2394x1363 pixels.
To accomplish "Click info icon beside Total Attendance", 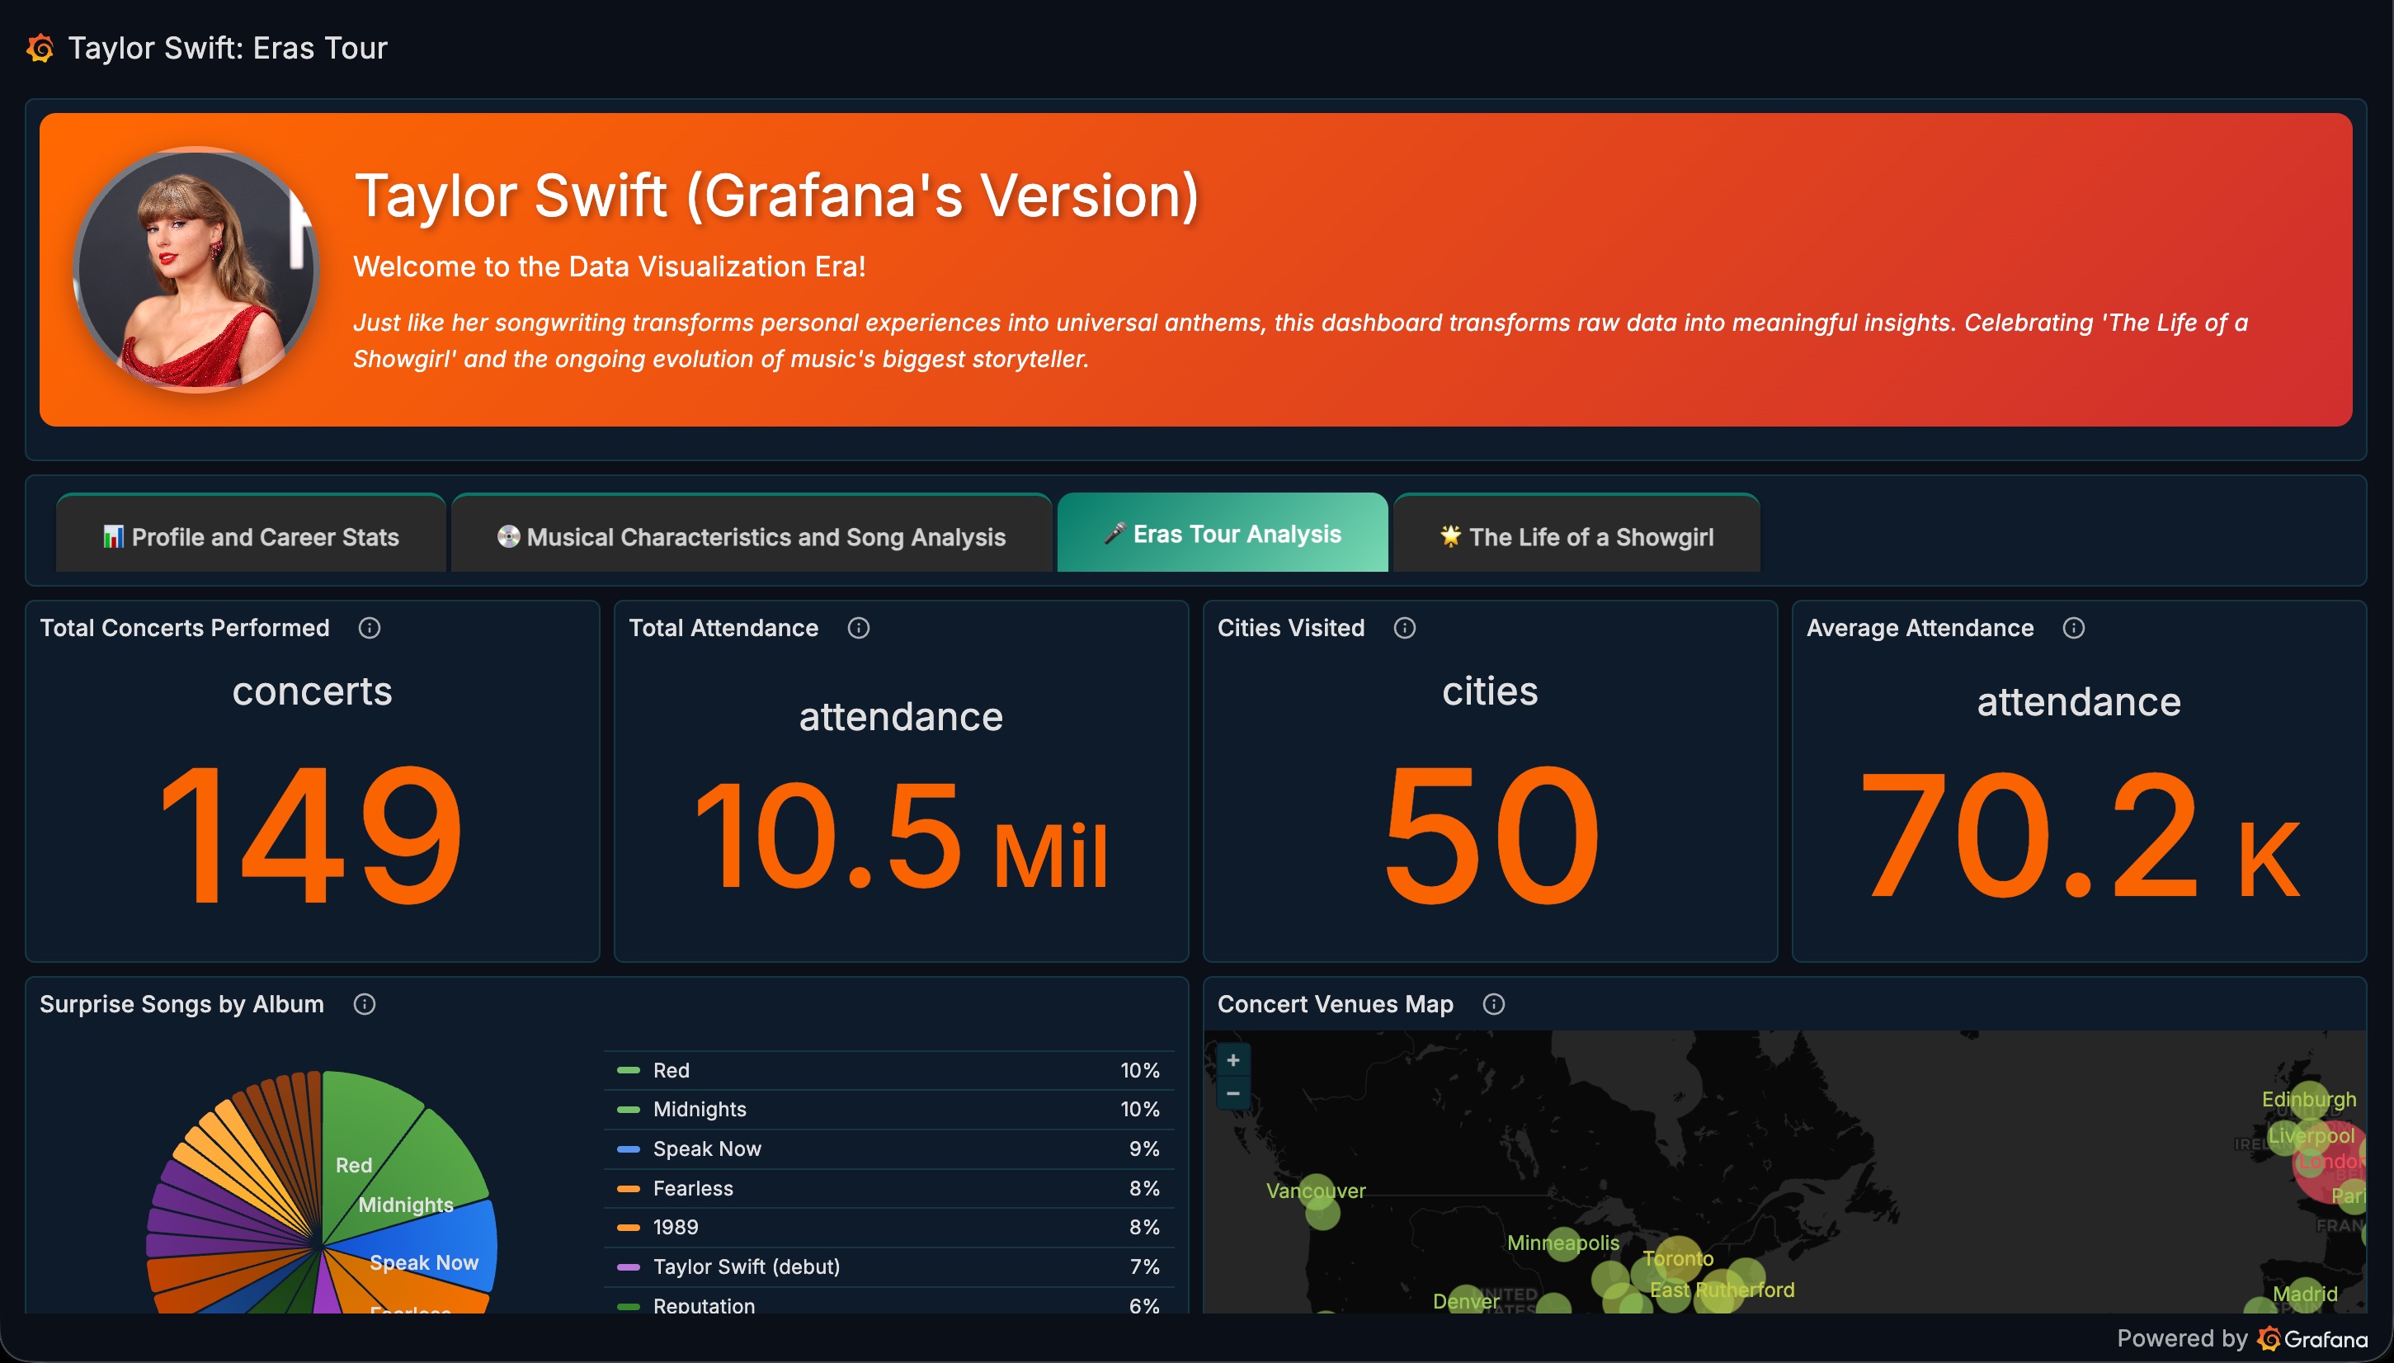I will pos(858,628).
